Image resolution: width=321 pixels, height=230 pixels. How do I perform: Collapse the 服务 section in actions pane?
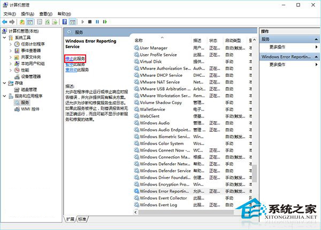[316, 39]
